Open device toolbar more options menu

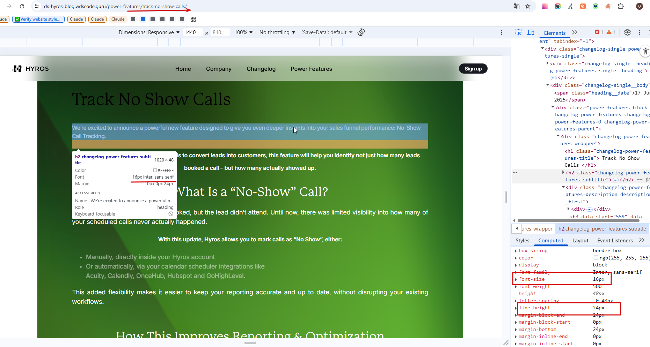[x=501, y=32]
